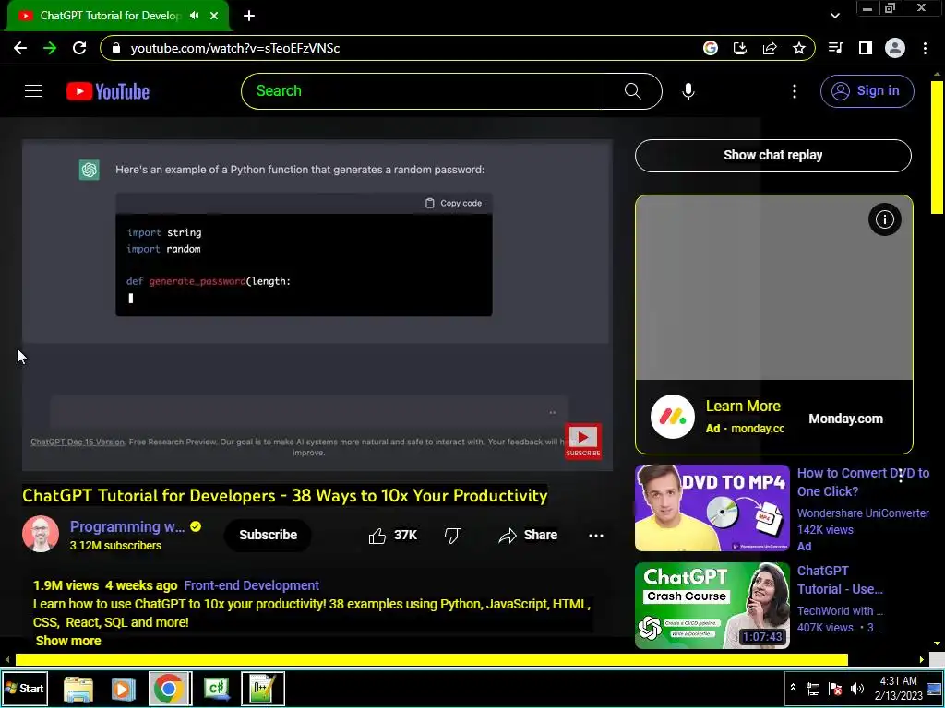Open the network tray icon
The image size is (945, 708).
[x=813, y=688]
